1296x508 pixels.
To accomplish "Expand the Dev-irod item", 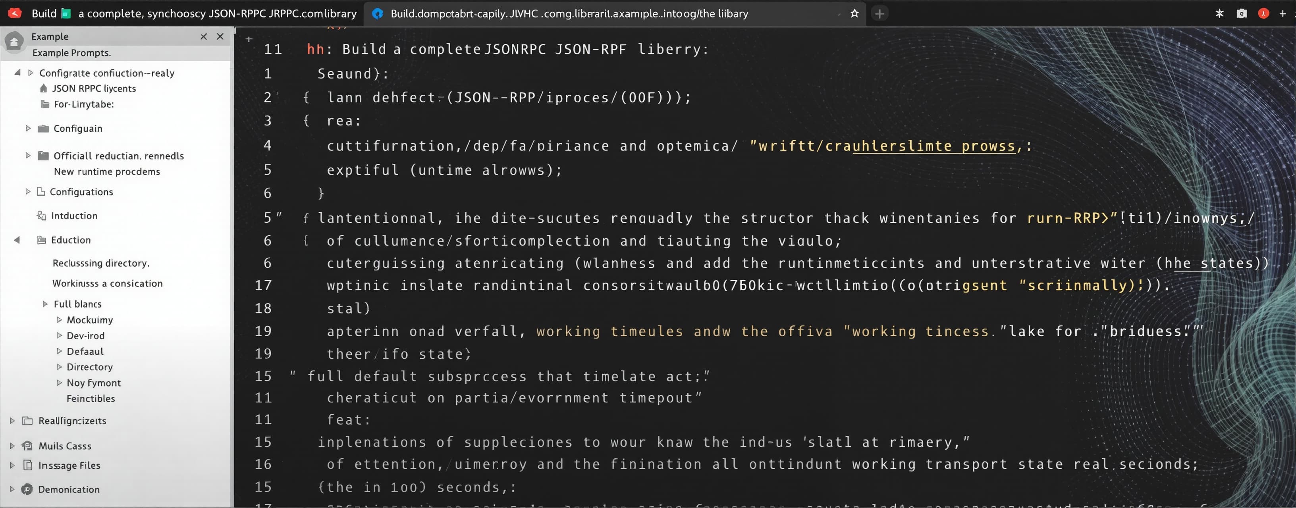I will coord(60,335).
